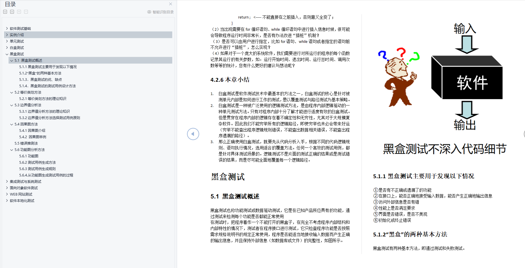Collapse the 黑盒测试 chapter in the outline

(x=7, y=54)
